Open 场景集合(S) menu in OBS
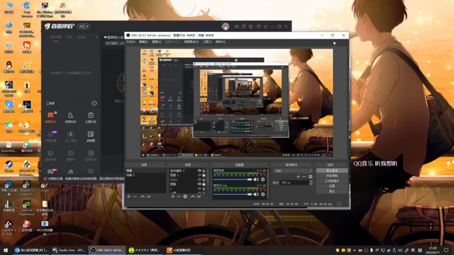The width and height of the screenshot is (454, 255). 191,42
